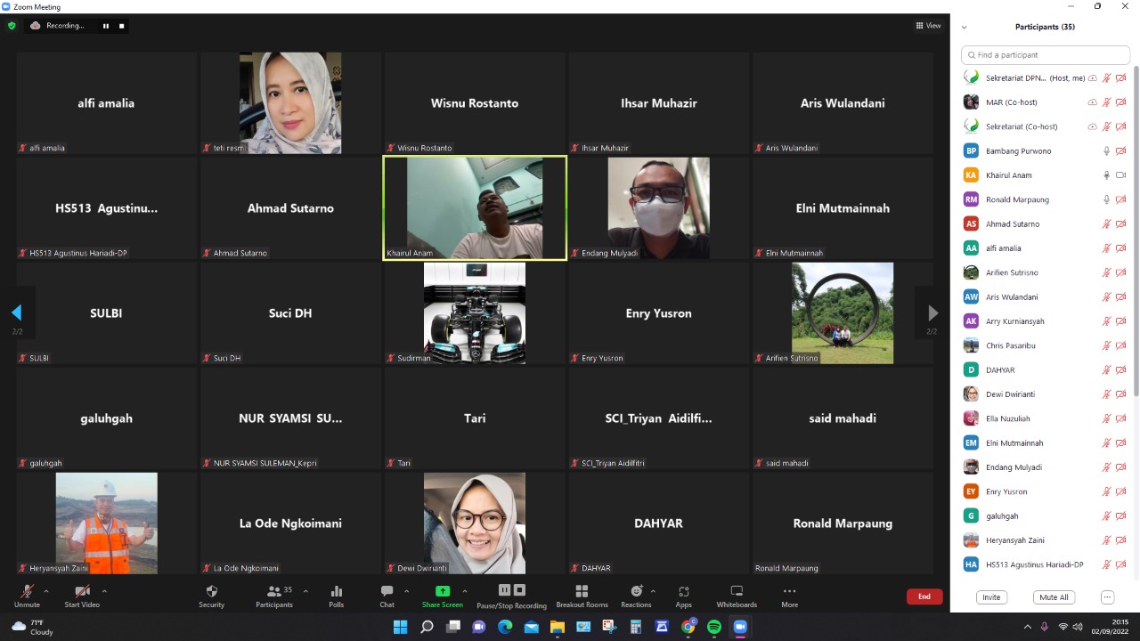Click the green Share Screen icon
Image resolution: width=1140 pixels, height=641 pixels.
442,591
